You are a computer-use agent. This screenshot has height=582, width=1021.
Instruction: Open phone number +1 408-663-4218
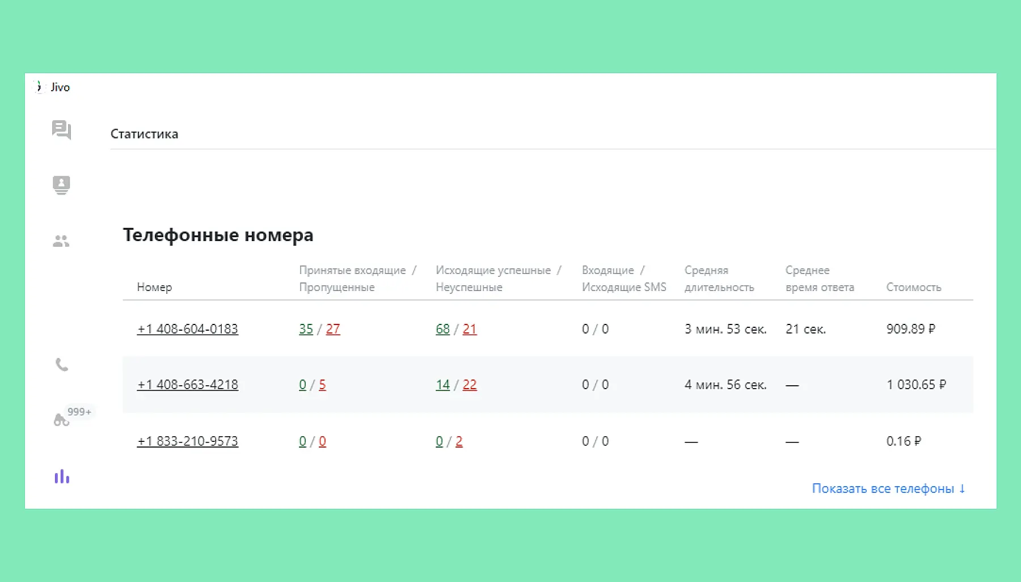tap(187, 385)
